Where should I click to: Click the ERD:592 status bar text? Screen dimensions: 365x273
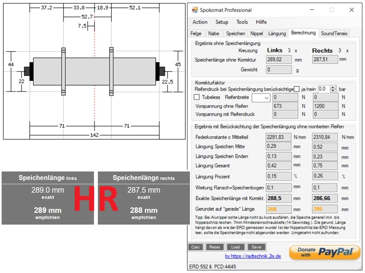(x=198, y=267)
